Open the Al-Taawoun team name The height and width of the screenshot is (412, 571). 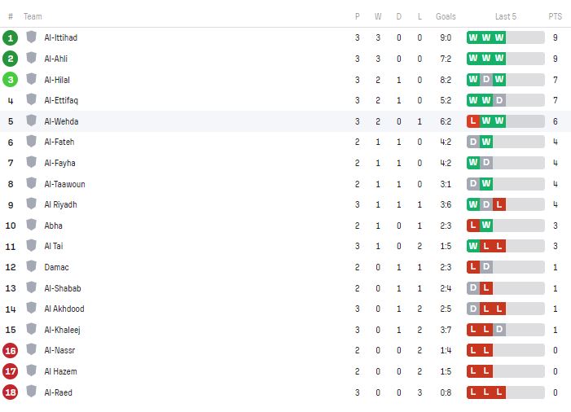[x=64, y=184]
